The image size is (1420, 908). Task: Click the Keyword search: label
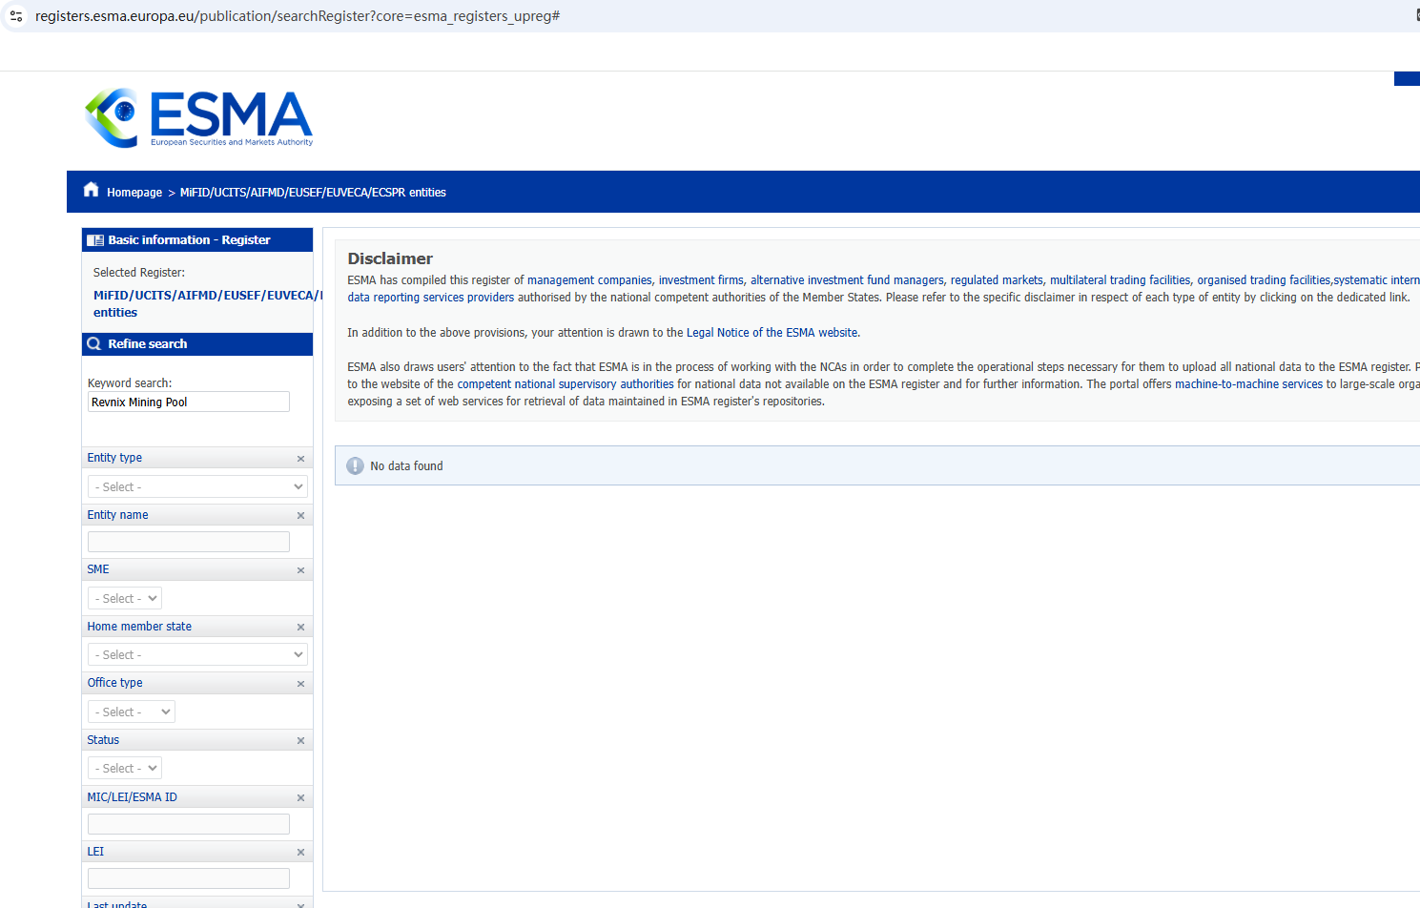point(130,383)
